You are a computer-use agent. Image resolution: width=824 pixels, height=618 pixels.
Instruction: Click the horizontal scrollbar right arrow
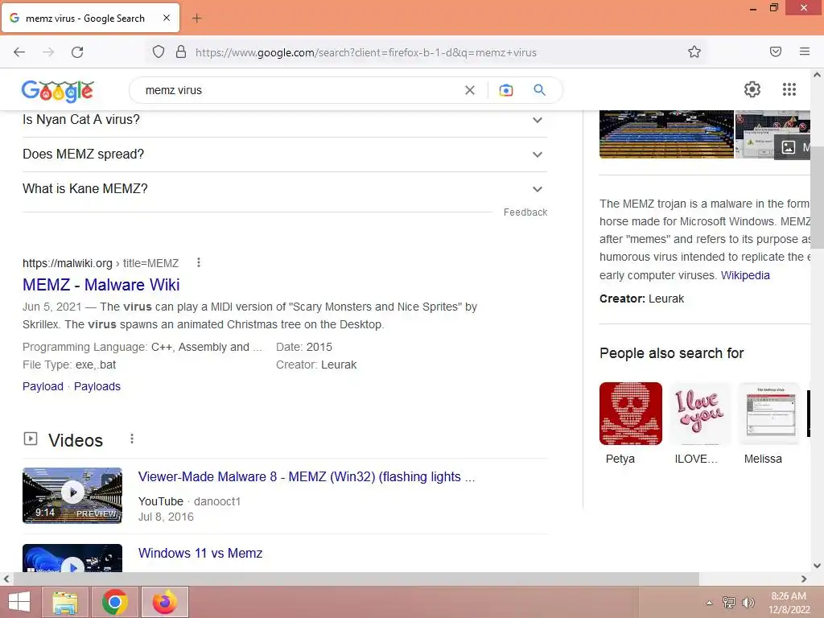[x=804, y=579]
